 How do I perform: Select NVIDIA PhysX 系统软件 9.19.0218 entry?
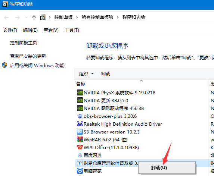click(x=120, y=92)
